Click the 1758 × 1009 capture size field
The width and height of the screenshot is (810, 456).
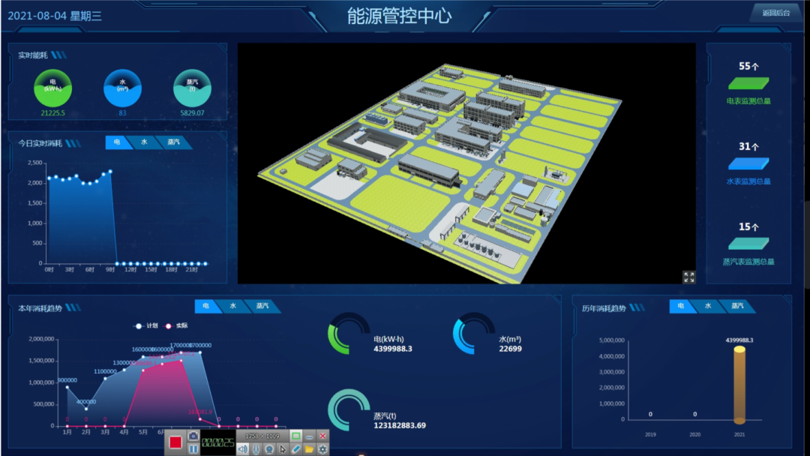(262, 436)
